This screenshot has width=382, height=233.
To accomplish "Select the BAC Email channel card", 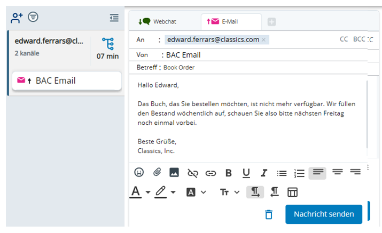I will 67,81.
